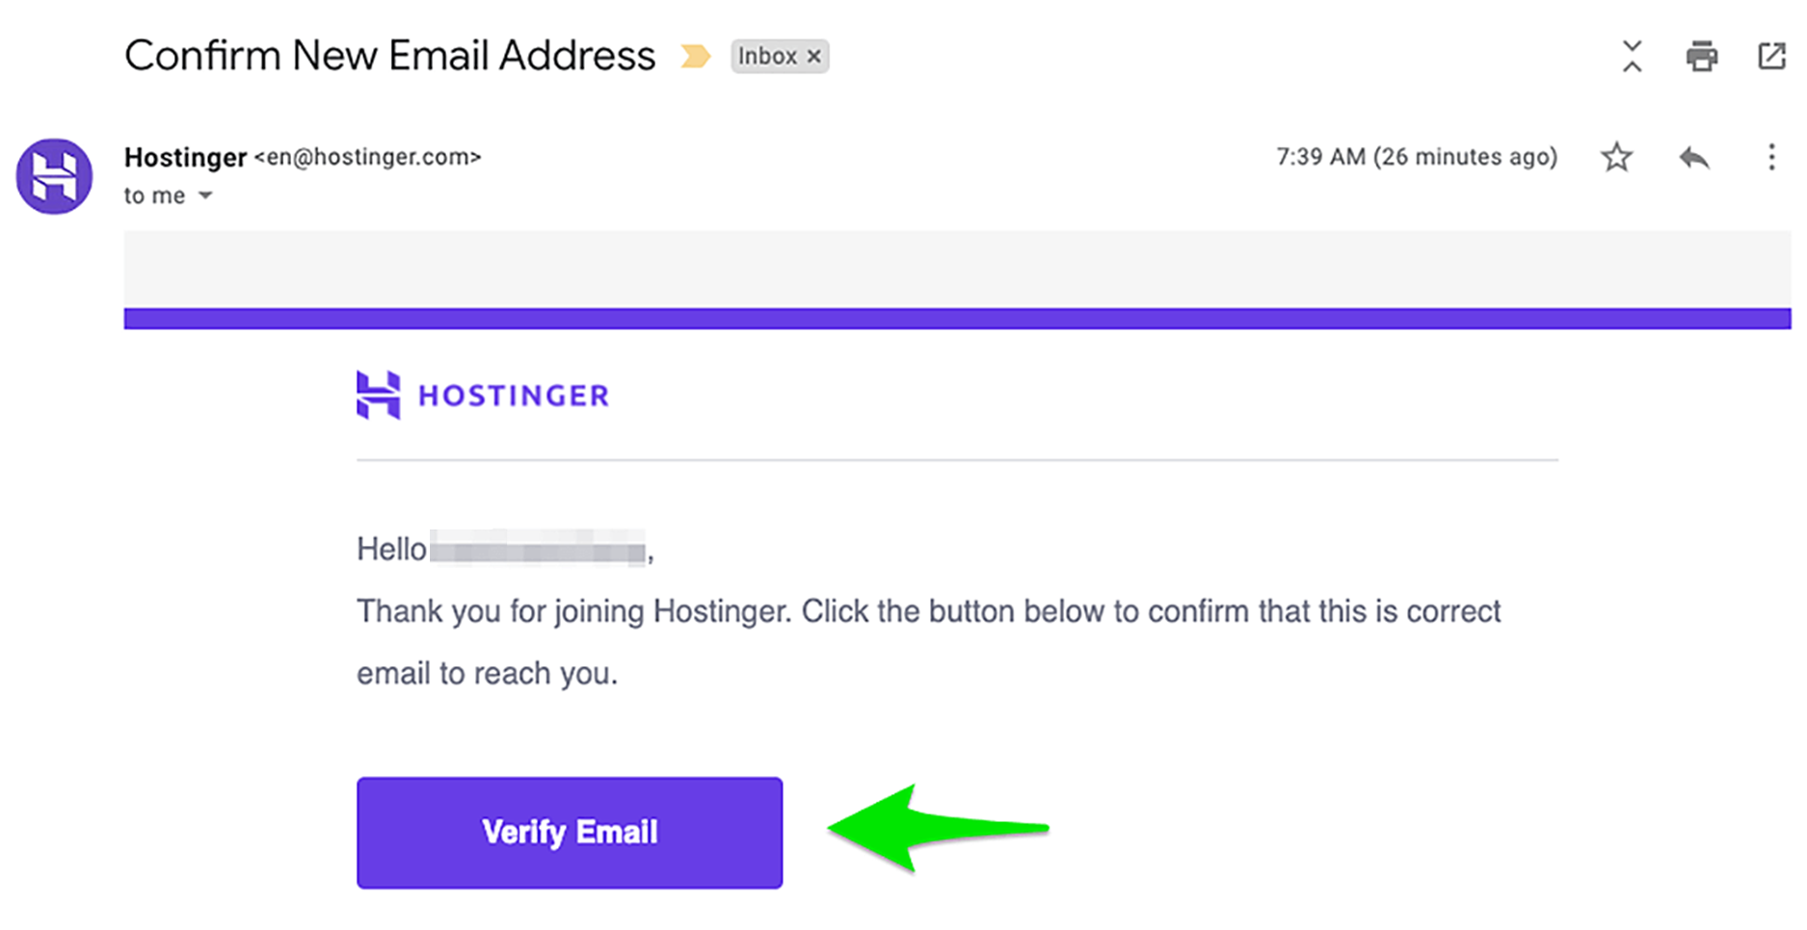Image resolution: width=1807 pixels, height=930 pixels.
Task: Click the purple H logo in email body
Action: (x=378, y=395)
